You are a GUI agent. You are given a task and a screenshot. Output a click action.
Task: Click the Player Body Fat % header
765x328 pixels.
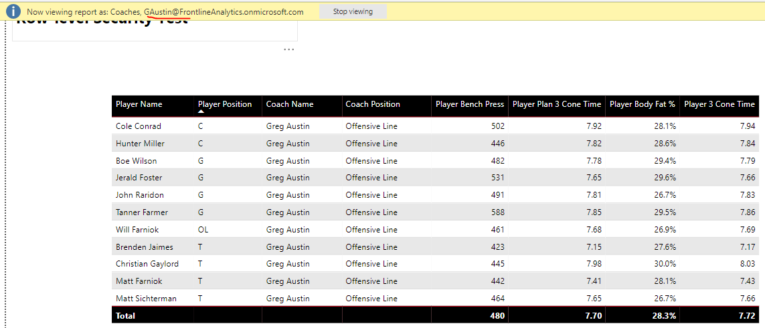[x=643, y=104]
